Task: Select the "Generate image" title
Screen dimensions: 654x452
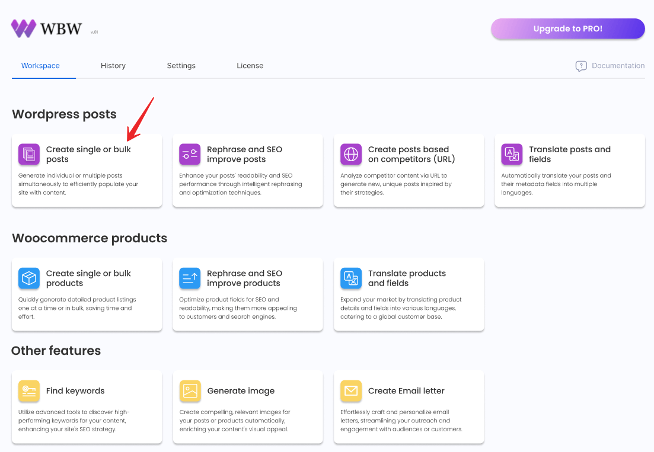Action: (x=241, y=391)
